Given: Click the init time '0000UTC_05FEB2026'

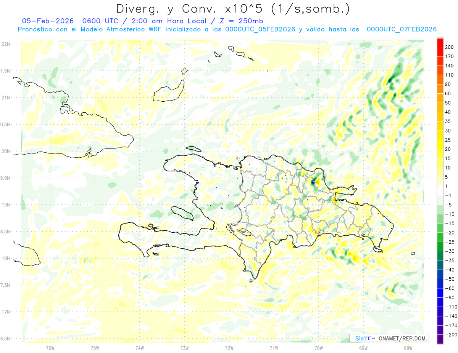Looking at the screenshot, I should pos(260,29).
